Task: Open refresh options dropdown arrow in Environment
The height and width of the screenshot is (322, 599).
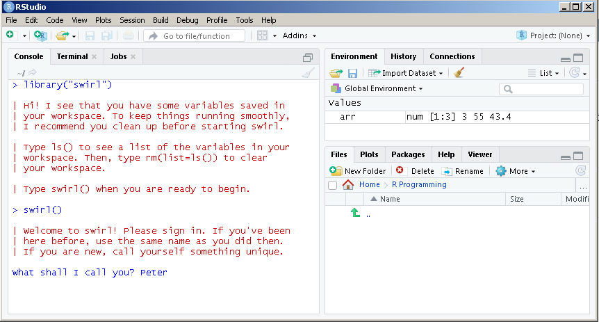Action: pyautogui.click(x=585, y=74)
